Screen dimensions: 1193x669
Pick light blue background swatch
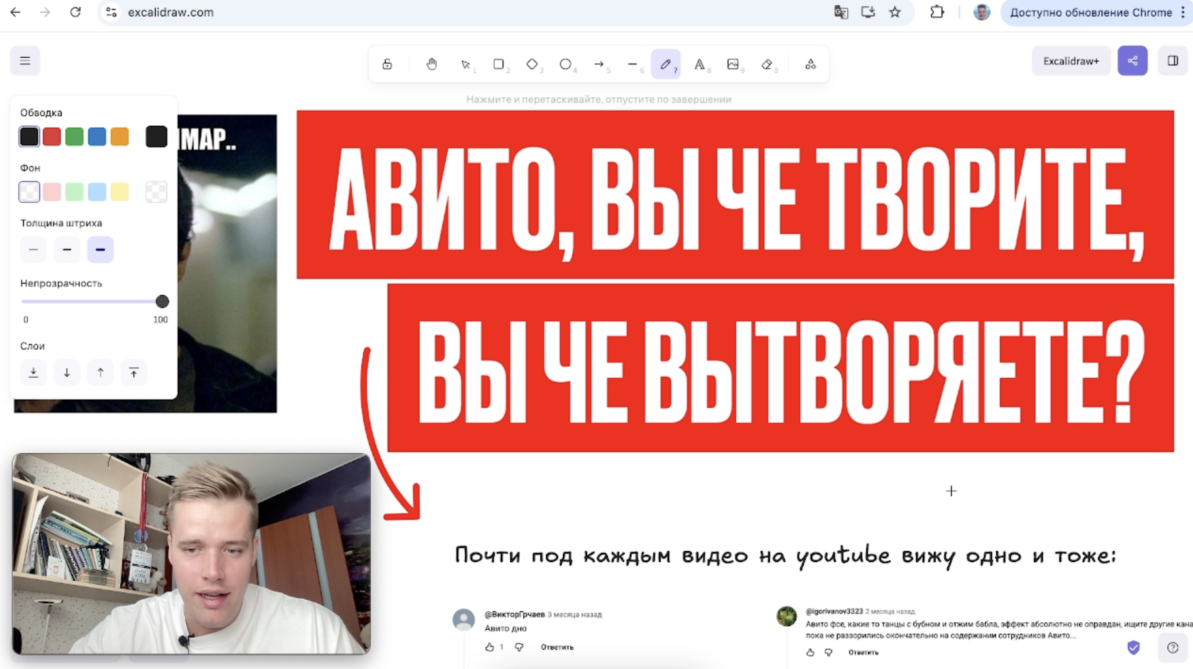click(x=97, y=192)
